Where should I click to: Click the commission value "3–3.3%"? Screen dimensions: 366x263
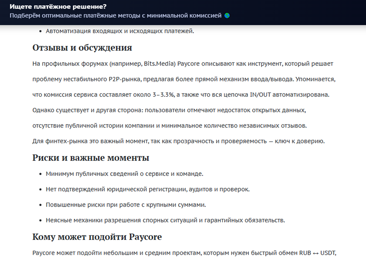[x=163, y=95]
